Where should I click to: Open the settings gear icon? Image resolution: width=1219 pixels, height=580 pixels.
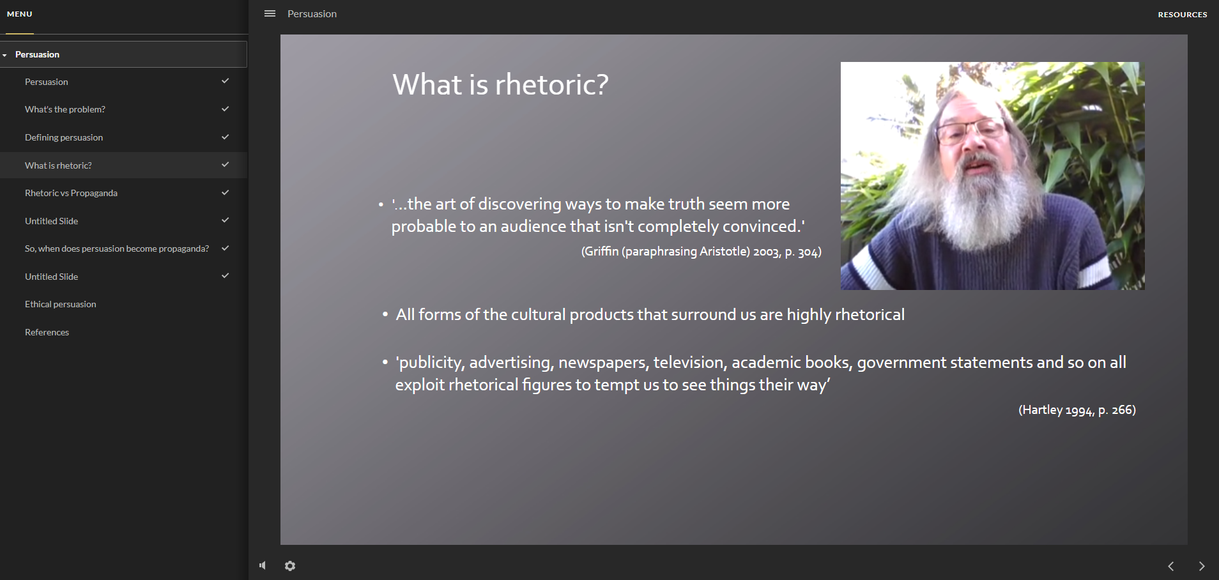pos(290,566)
